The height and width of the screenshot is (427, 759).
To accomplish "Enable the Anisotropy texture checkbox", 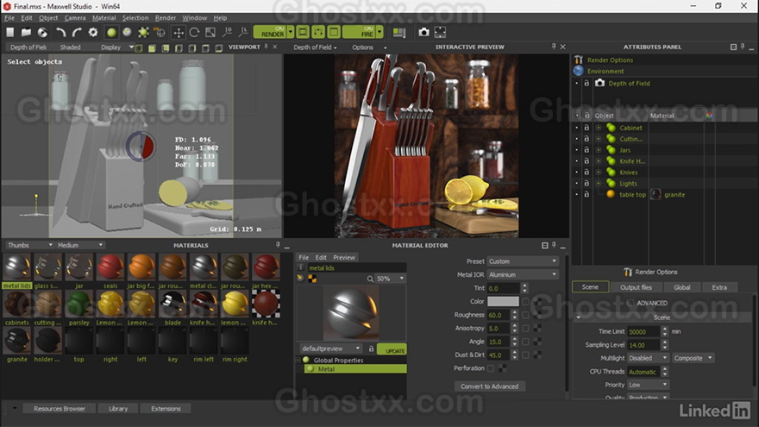I will 525,329.
